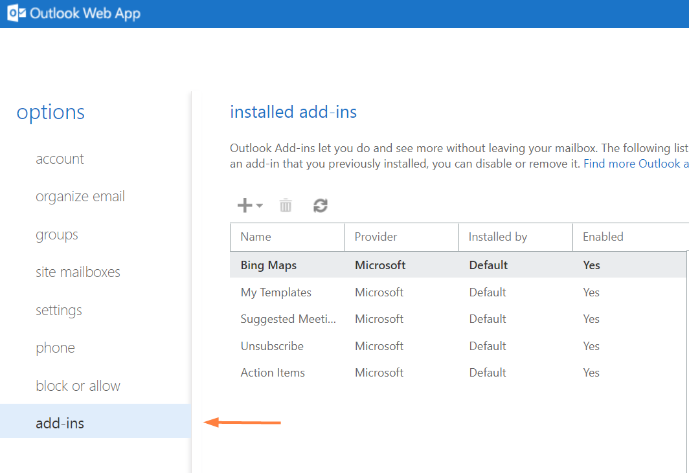The height and width of the screenshot is (473, 689).
Task: Select the Bing Maps add-in row
Action: click(458, 265)
